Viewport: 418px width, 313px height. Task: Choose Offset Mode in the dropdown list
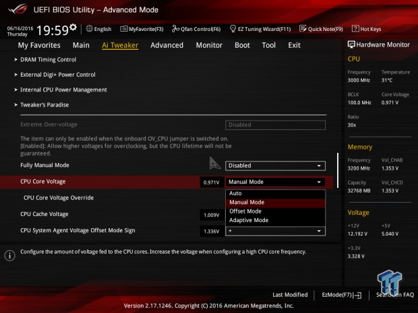pyautogui.click(x=275, y=211)
